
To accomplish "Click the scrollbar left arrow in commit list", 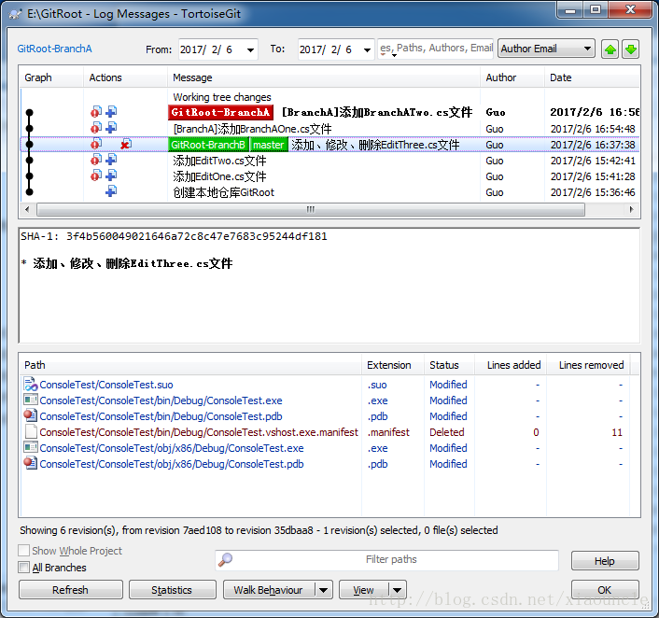I will click(27, 209).
